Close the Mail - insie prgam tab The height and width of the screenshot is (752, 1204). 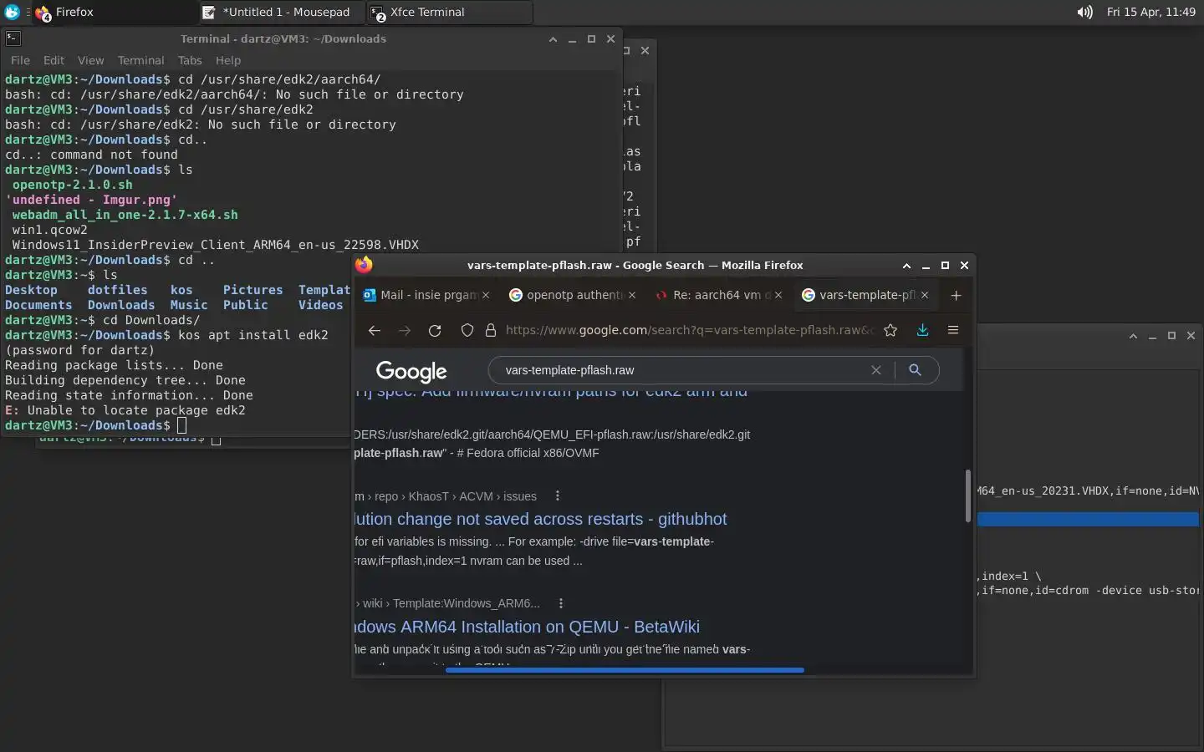click(x=487, y=295)
